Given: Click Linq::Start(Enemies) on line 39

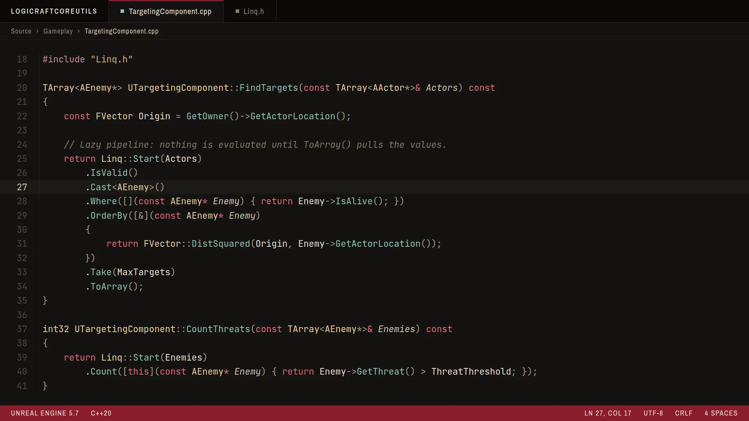Looking at the screenshot, I should [x=154, y=357].
